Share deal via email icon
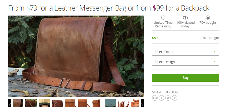The height and width of the screenshot is (107, 229). click(x=155, y=98)
